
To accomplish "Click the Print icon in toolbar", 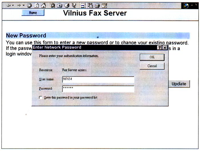I will [97, 5].
